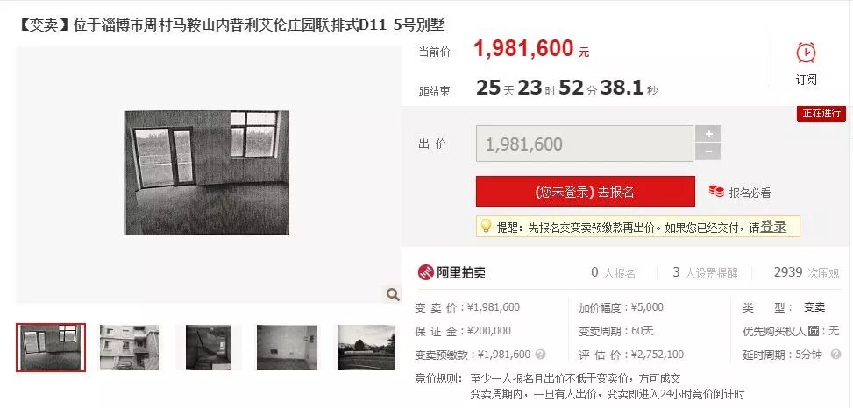Click the 优 badge beside 优先购买权人
This screenshot has width=853, height=408.
coord(814,331)
